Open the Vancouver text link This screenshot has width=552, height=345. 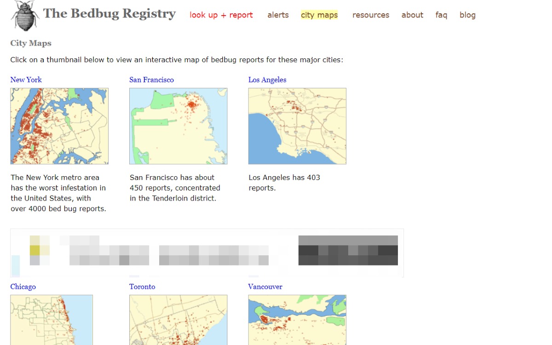[265, 287]
